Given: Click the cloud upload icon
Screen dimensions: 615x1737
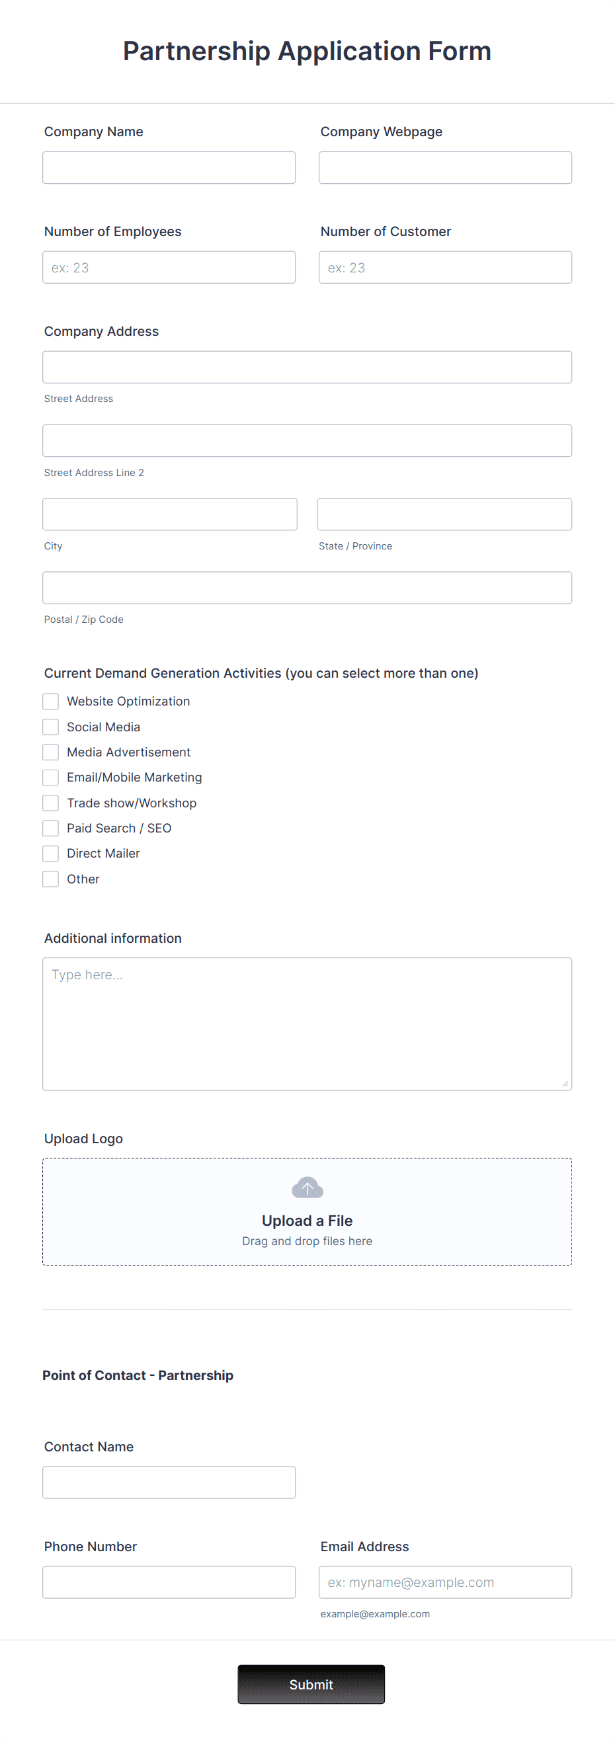Looking at the screenshot, I should click(x=307, y=1187).
